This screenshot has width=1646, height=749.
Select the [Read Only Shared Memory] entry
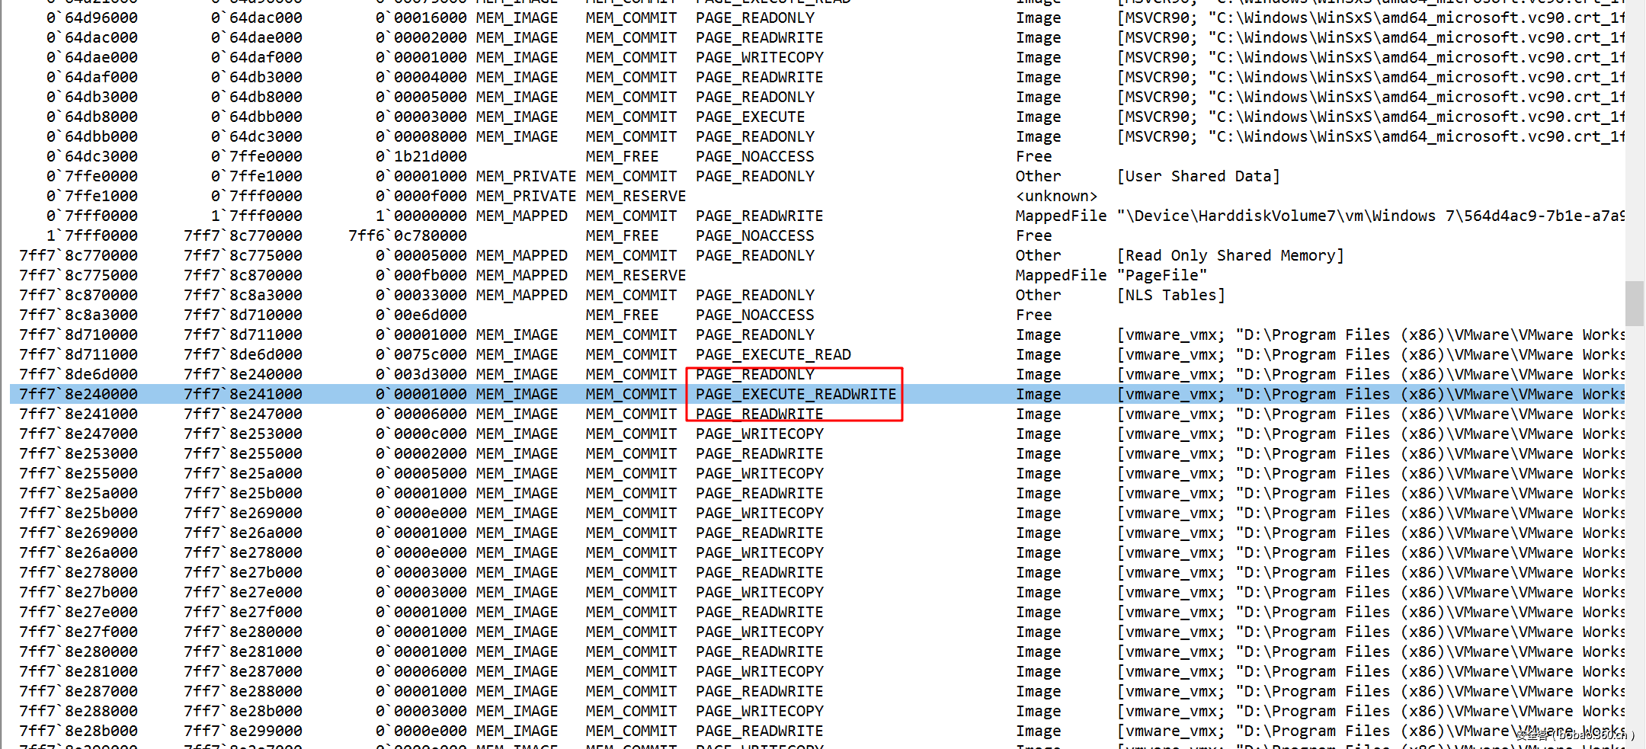point(1231,255)
